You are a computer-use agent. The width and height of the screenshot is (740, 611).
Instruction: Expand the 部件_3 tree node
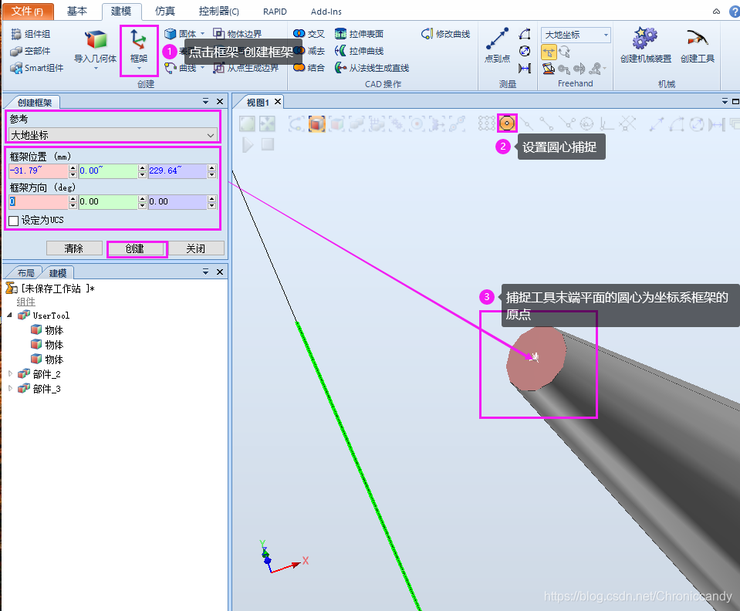(10, 388)
